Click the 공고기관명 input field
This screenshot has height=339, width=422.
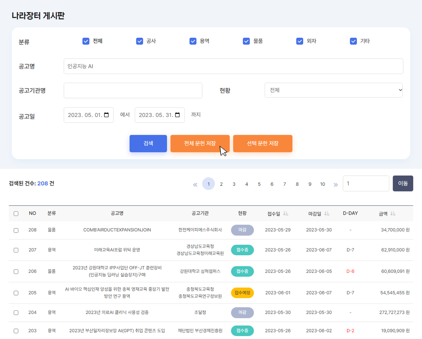coord(133,90)
